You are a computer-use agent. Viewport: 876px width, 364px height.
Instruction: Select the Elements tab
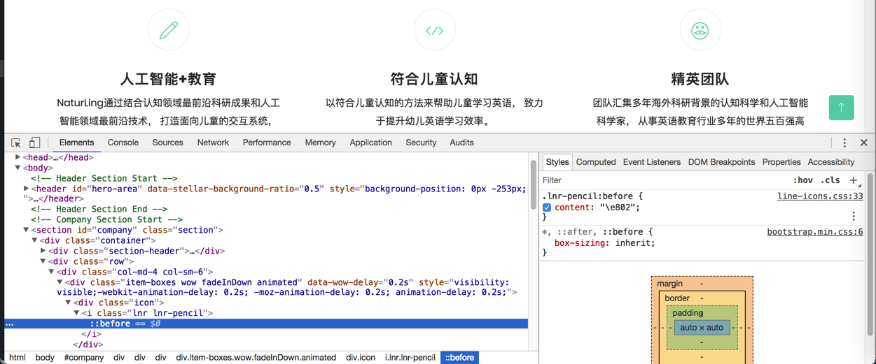pyautogui.click(x=76, y=143)
